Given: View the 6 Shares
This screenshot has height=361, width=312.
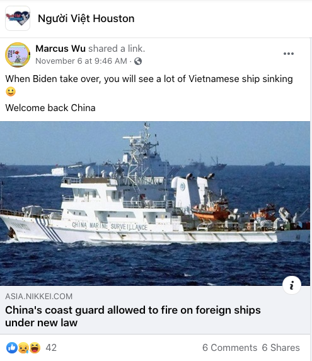Looking at the screenshot, I should coord(280,348).
